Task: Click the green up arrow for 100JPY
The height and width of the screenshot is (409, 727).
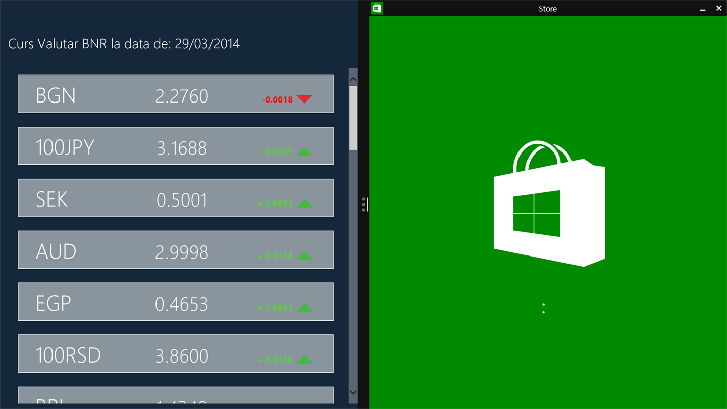Action: coord(305,151)
